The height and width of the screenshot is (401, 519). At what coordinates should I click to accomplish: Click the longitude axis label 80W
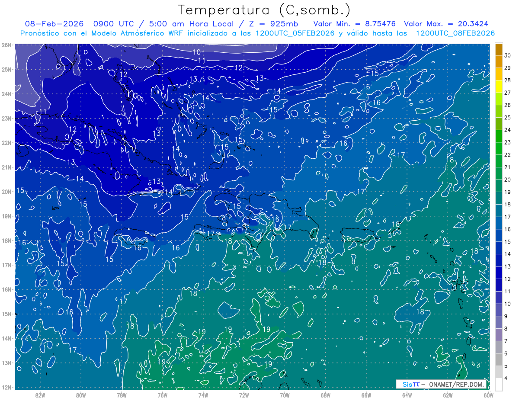click(81, 395)
